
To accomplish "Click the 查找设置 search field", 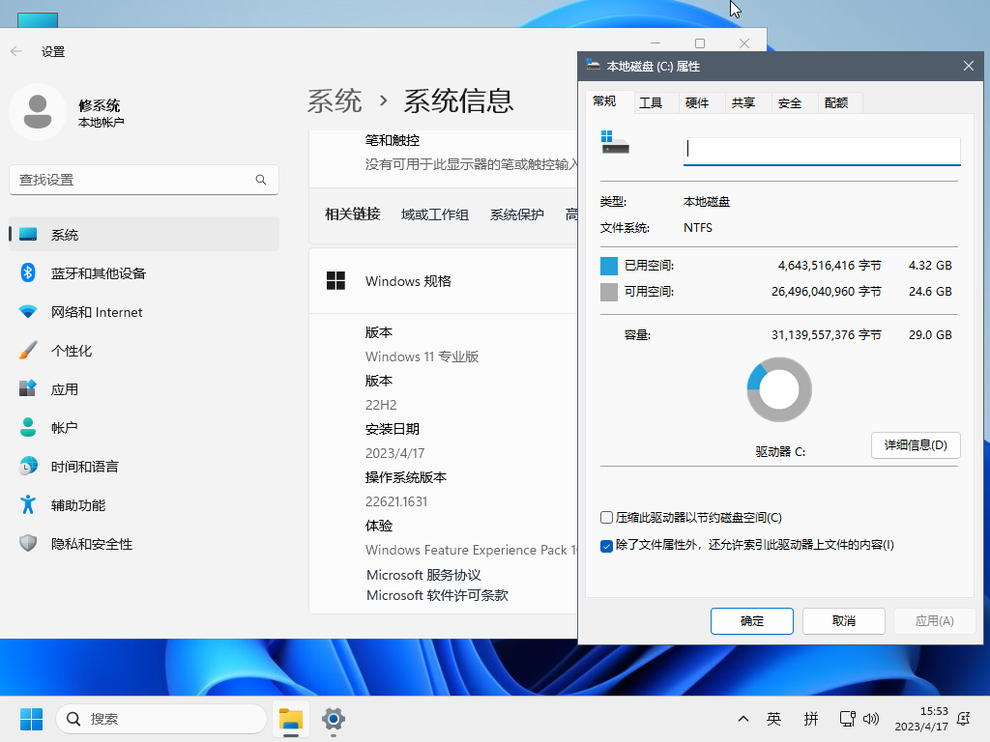I will coord(144,180).
